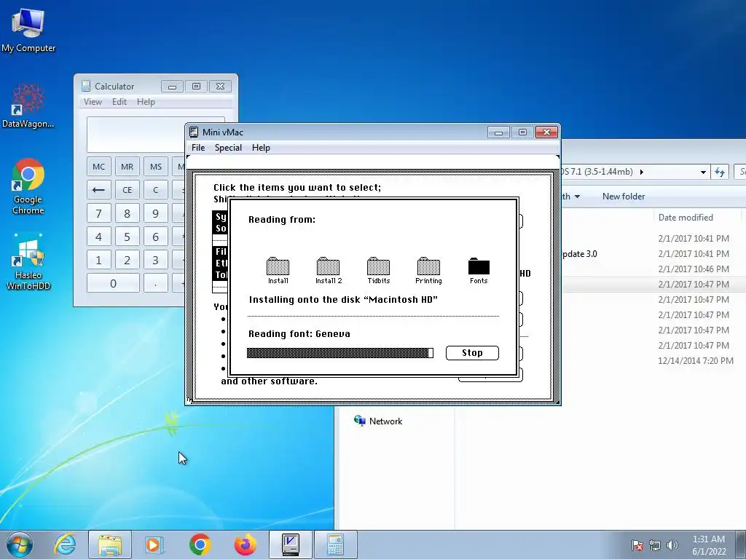
Task: Open the Hasleo WinToHDD desktop shortcut
Action: (28, 261)
